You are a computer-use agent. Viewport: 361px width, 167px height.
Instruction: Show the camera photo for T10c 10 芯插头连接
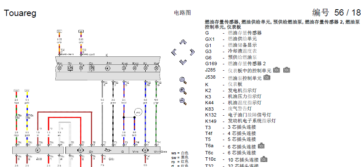[x=264, y=159]
